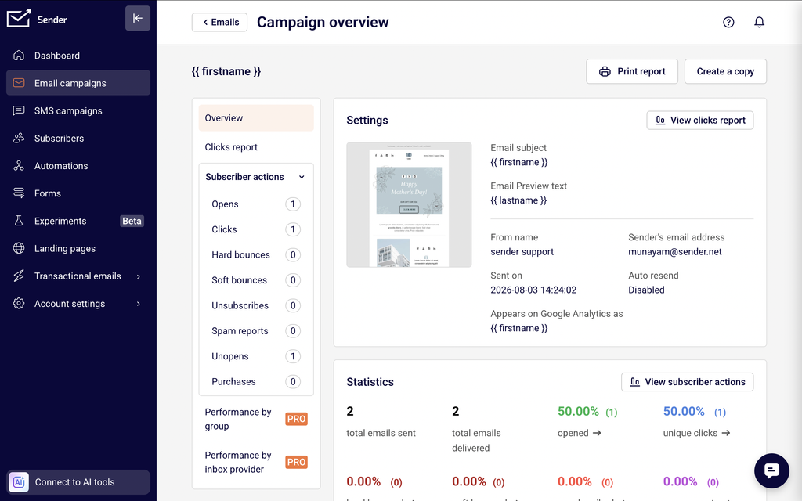802x501 pixels.
Task: Open the notifications bell icon
Action: pyautogui.click(x=759, y=22)
